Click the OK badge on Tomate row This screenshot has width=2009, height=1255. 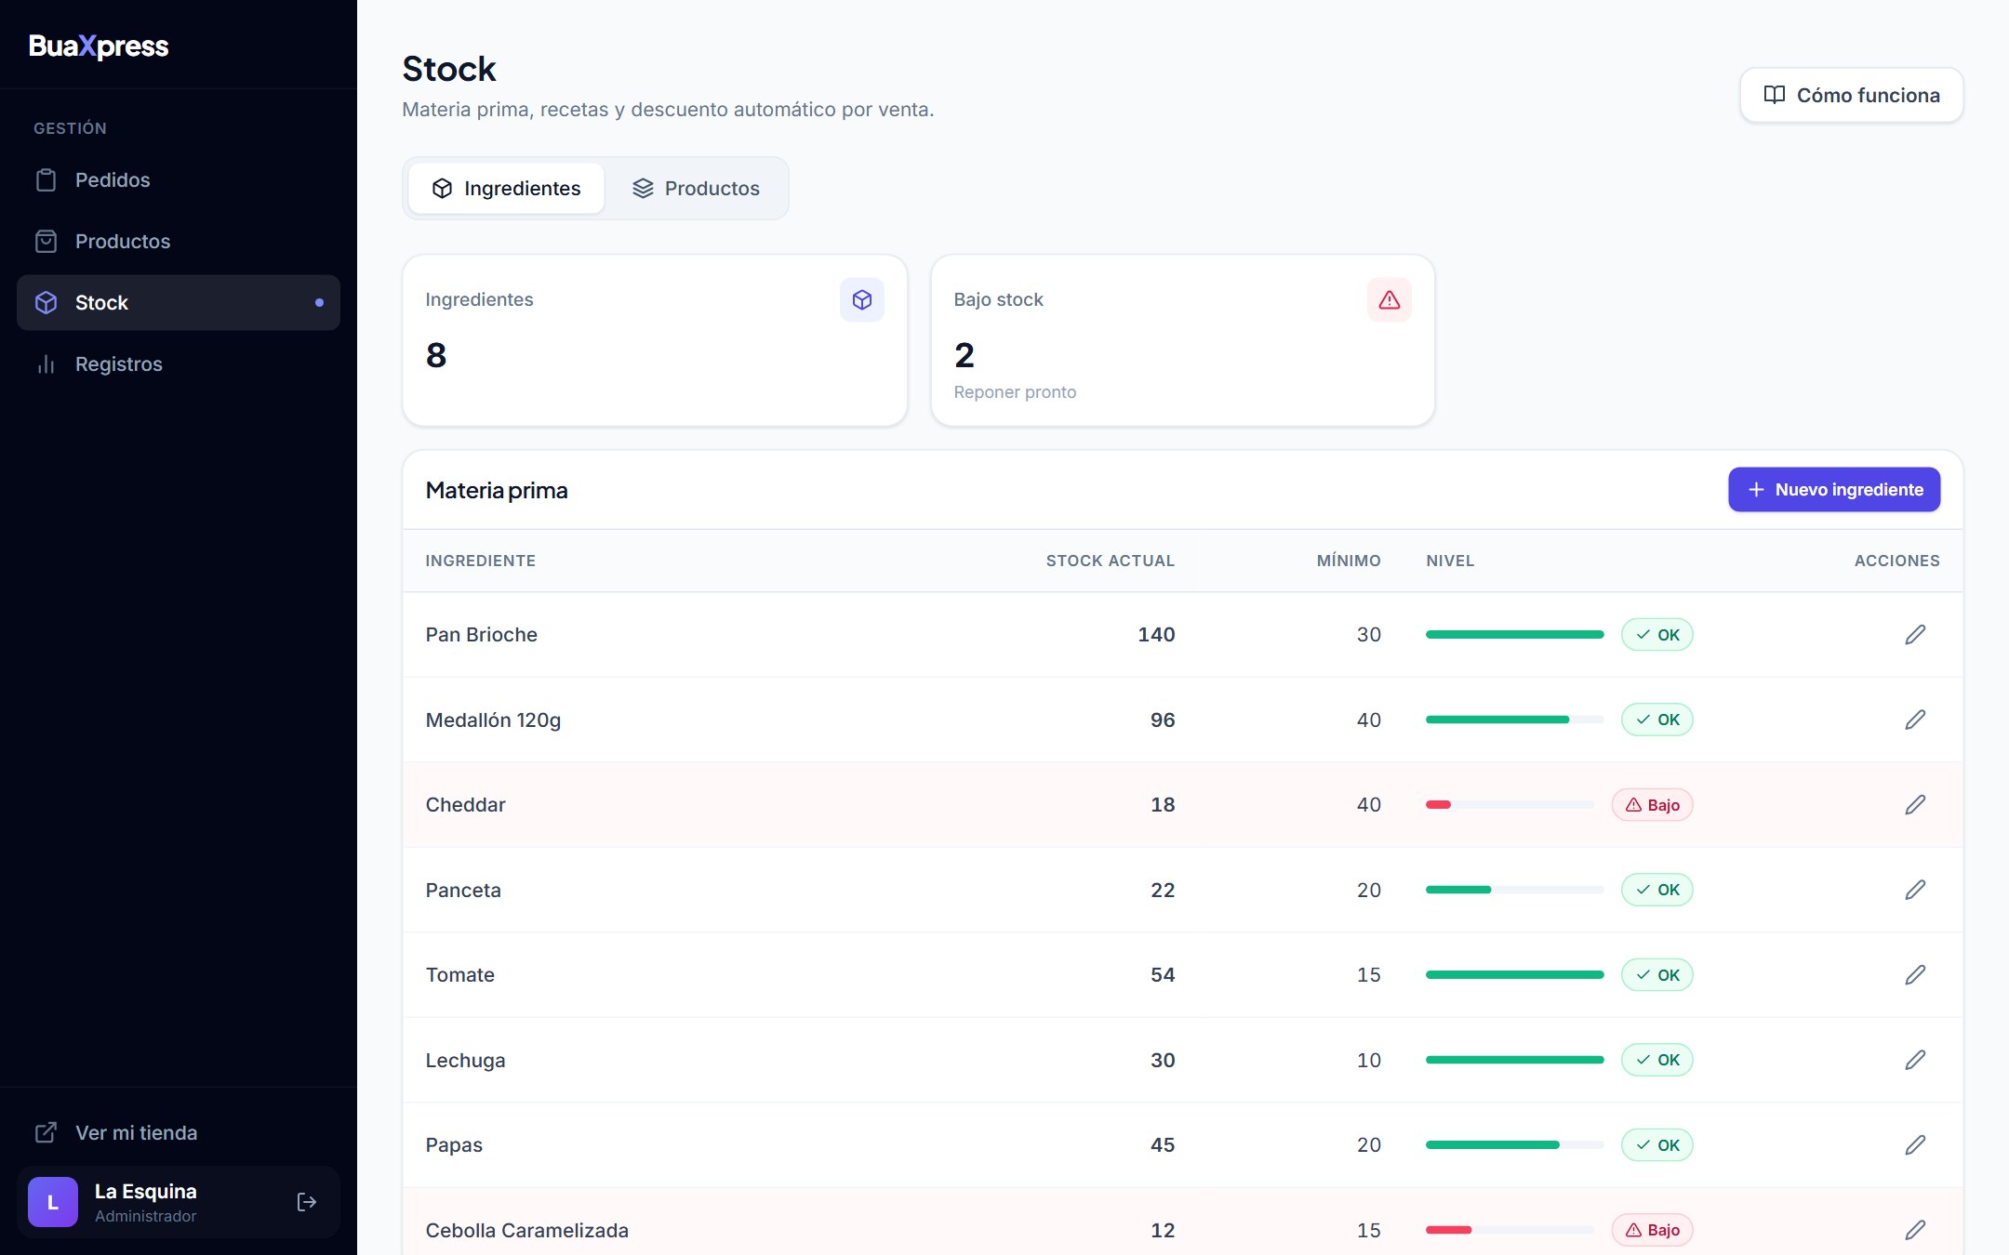tap(1656, 975)
